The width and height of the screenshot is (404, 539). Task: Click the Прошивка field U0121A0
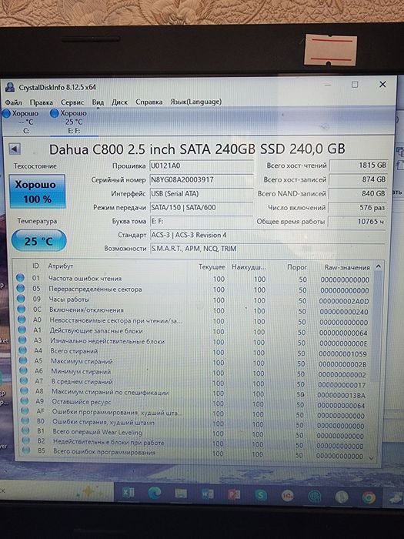(x=202, y=166)
